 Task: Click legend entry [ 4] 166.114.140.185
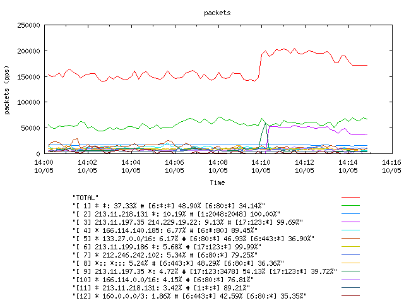pos(165,230)
